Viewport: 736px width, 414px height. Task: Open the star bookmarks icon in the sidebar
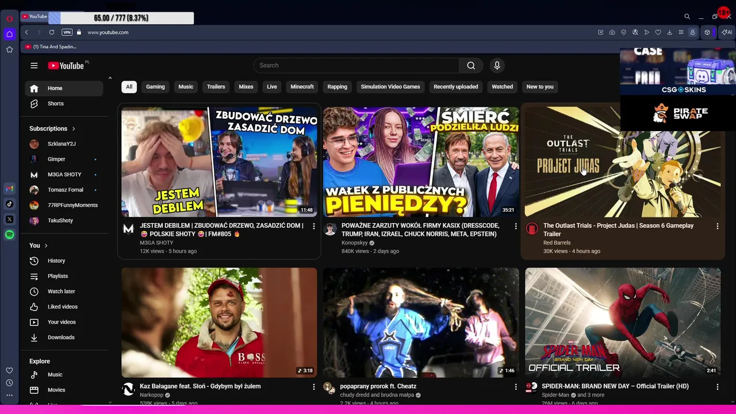coord(9,50)
